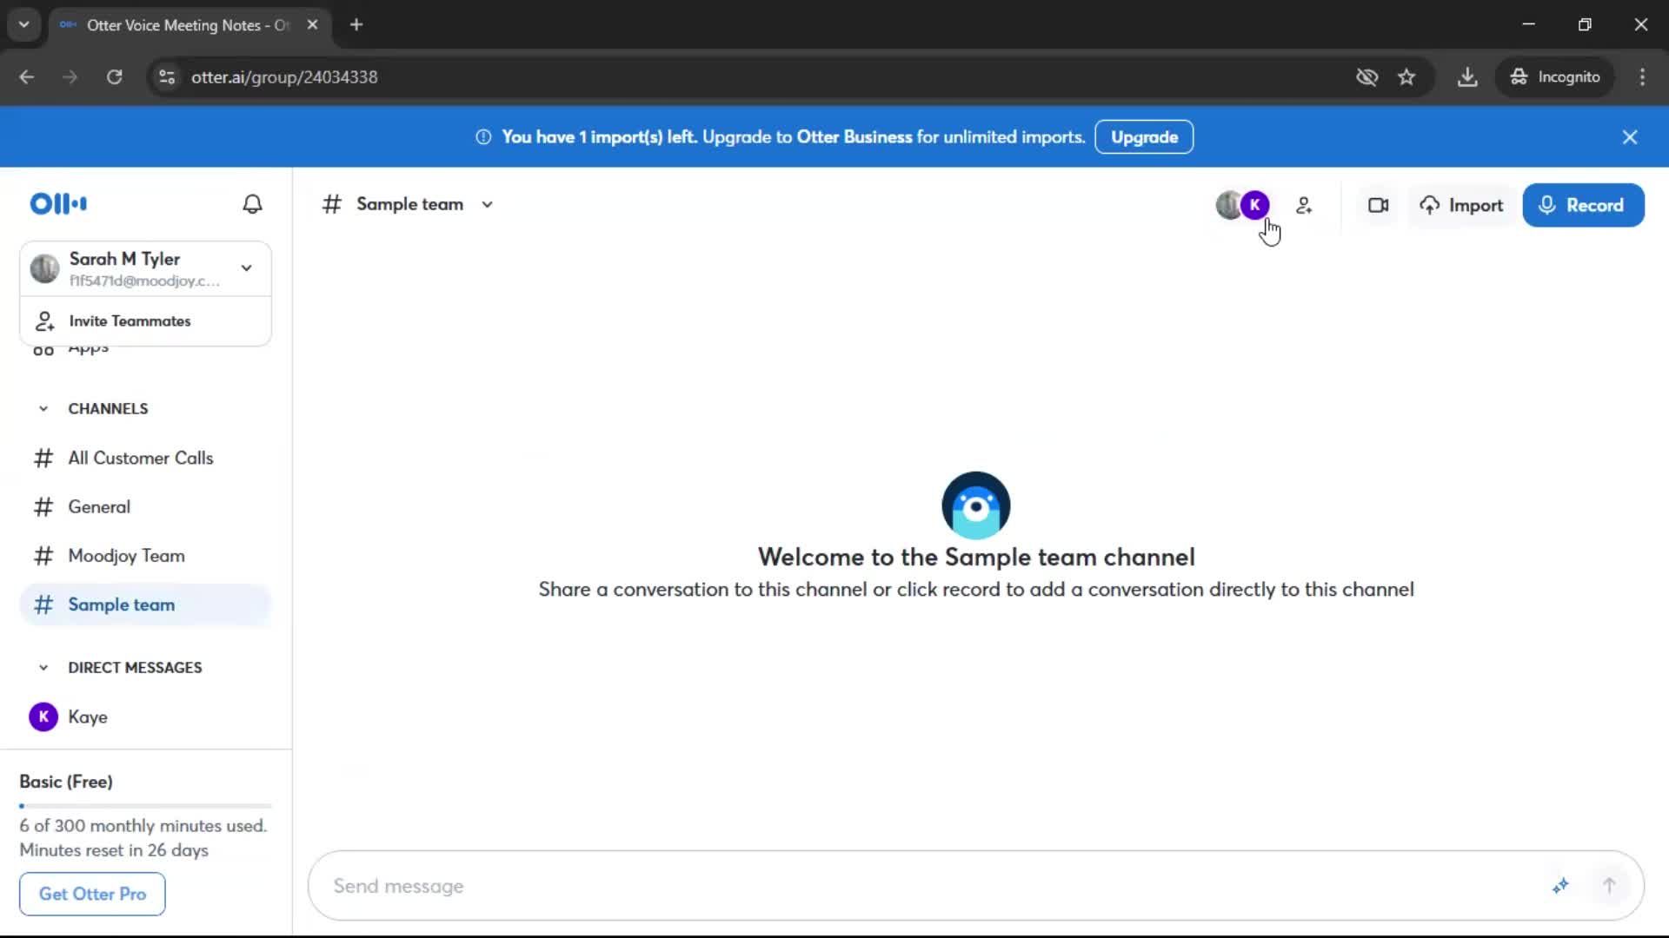View site information icon in address bar
The width and height of the screenshot is (1669, 938).
(167, 77)
